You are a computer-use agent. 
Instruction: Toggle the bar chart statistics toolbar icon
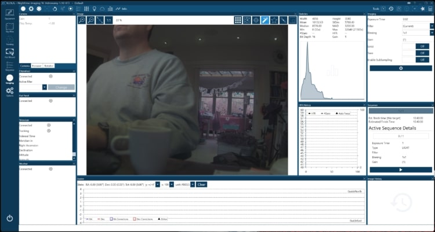point(110,9)
